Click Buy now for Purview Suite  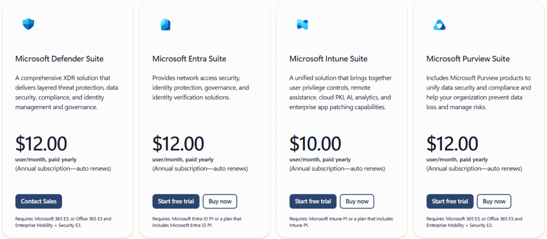(494, 201)
